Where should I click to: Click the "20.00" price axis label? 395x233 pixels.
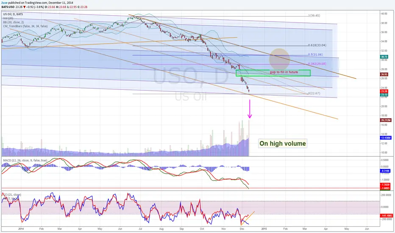coord(384,106)
